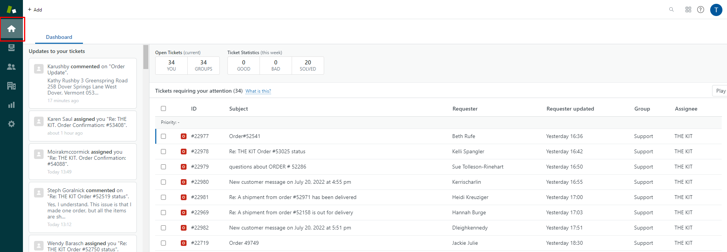
Task: Open the Customers icon in sidebar
Action: 11,67
